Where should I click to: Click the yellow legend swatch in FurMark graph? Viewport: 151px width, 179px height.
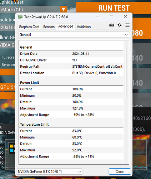(x=12, y=146)
